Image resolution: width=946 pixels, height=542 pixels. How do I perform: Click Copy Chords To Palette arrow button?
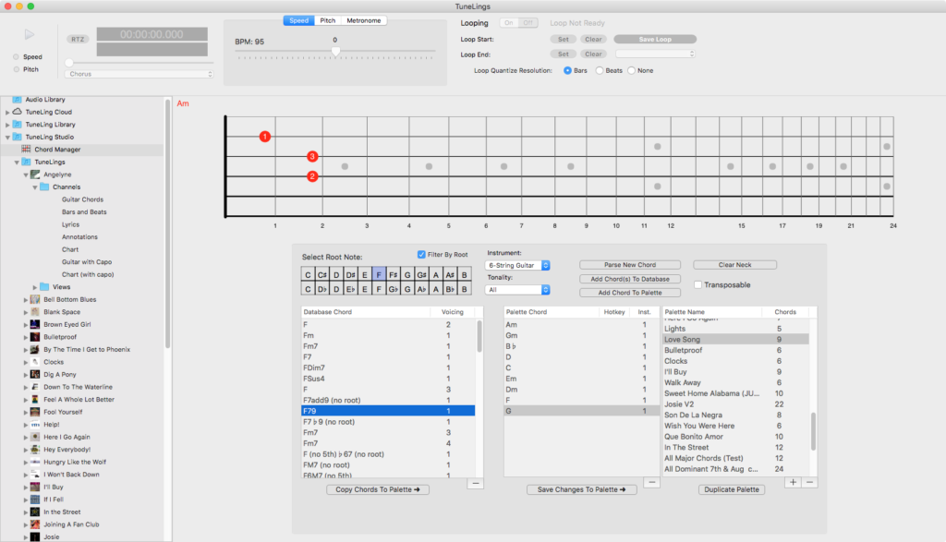pos(378,489)
